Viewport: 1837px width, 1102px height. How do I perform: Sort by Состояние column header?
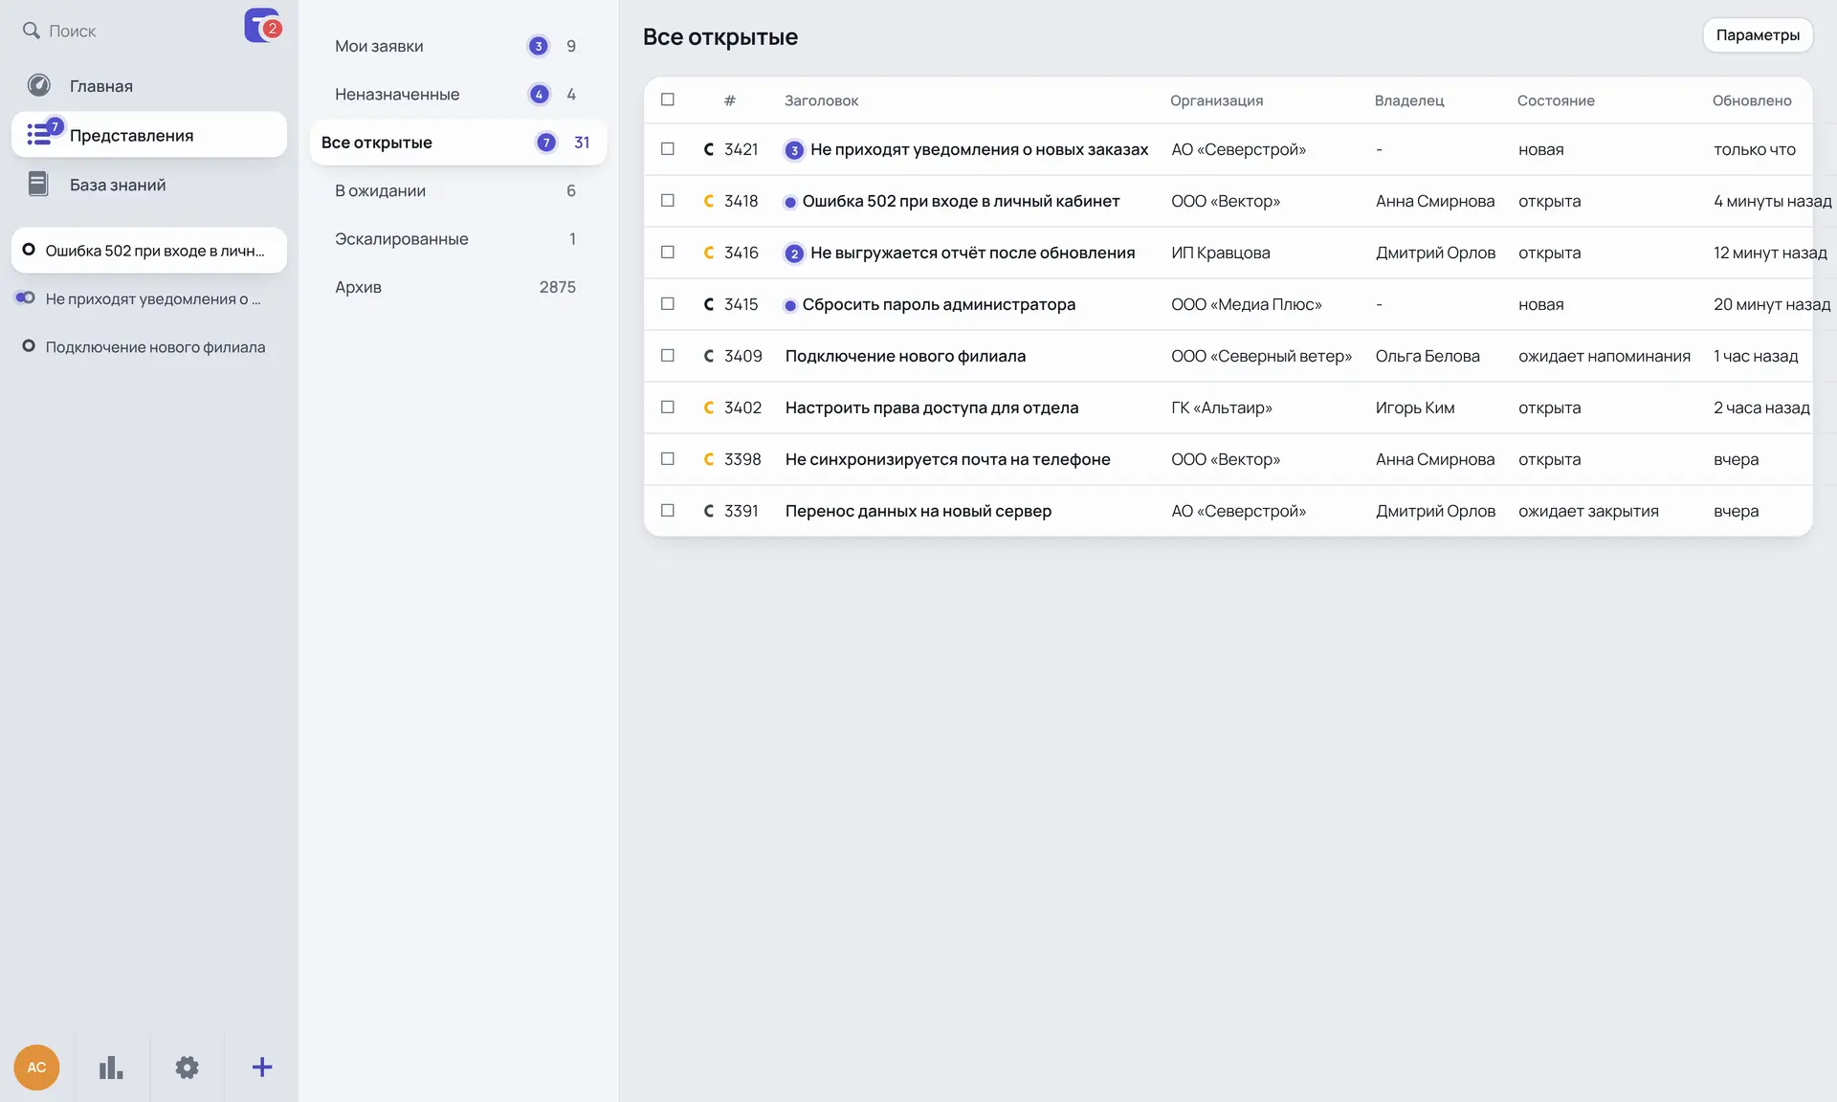(1556, 100)
